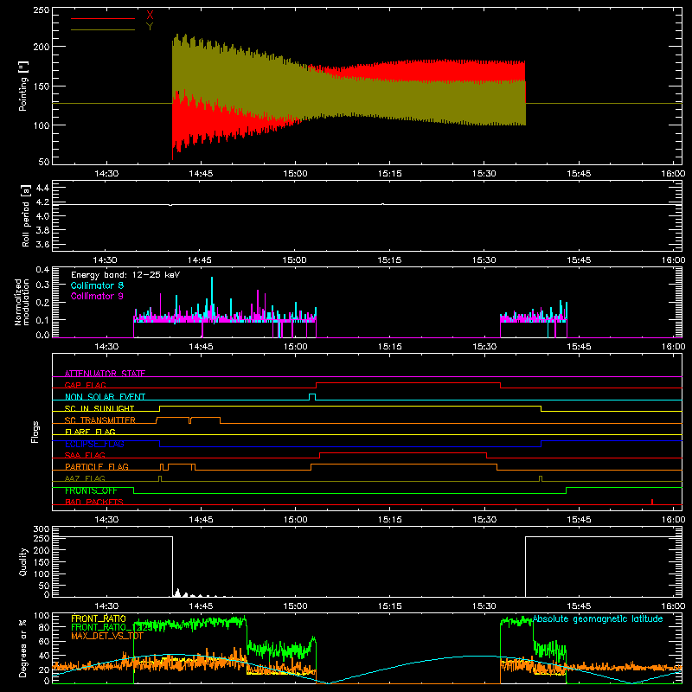Click the NON_SOLAR_EVENT flag label
This screenshot has width=692, height=692.
tap(105, 397)
